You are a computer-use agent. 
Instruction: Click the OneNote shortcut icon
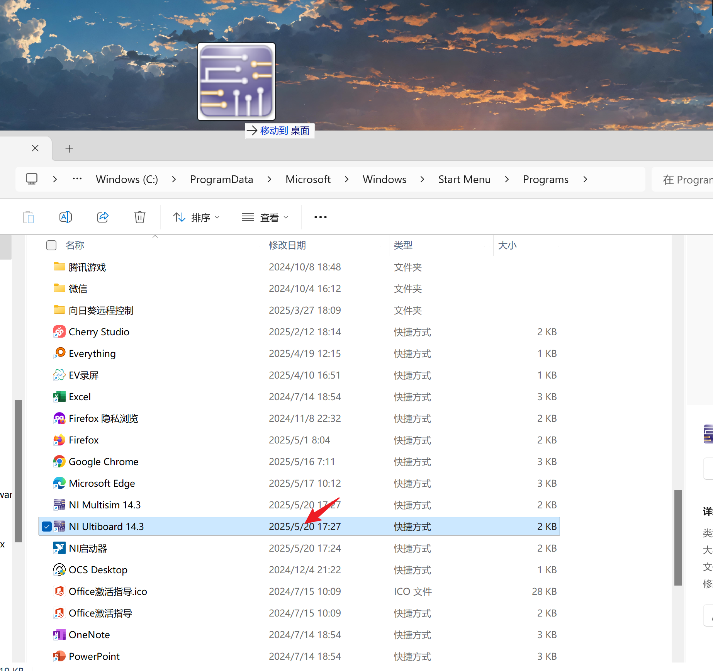tap(59, 635)
